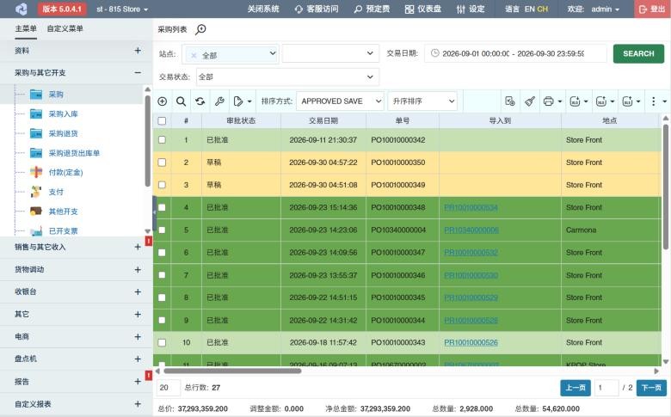The width and height of the screenshot is (671, 417).
Task: Open 采购入库 in sidebar tree
Action: pyautogui.click(x=63, y=113)
